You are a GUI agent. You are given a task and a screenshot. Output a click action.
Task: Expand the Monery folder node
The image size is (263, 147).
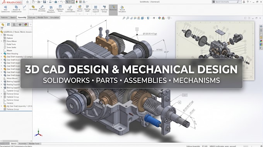[2, 35]
